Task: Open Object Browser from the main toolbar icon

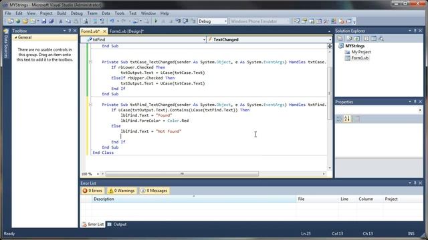Action: [319, 21]
